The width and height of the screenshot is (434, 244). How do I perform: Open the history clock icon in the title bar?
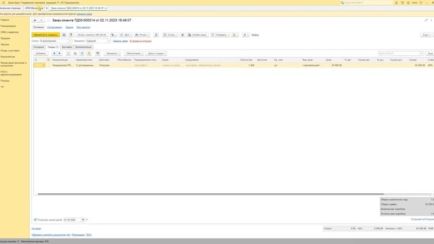point(402,3)
